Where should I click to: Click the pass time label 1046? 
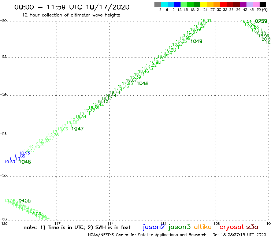tap(25, 162)
